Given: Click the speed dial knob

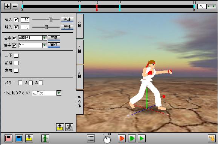Looking at the screenshot, I should [x=107, y=139].
